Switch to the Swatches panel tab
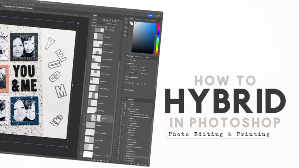The image size is (299, 168). click(x=138, y=19)
